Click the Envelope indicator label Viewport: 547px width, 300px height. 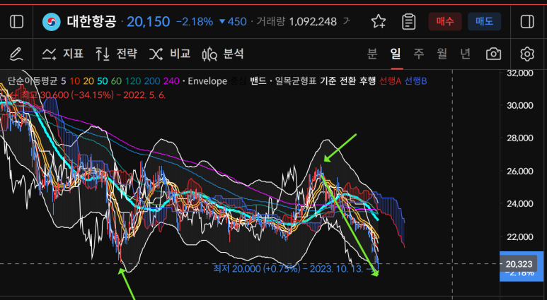click(x=207, y=81)
